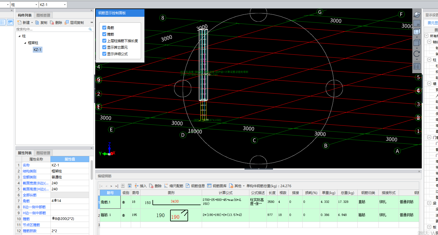
Task: Collapse the 柱 node in the component tree
Action: (x=19, y=36)
